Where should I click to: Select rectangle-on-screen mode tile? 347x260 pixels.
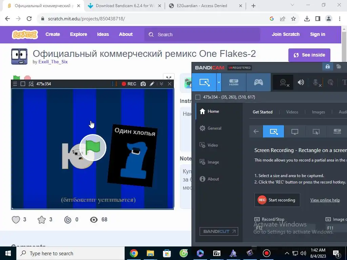tap(273, 131)
